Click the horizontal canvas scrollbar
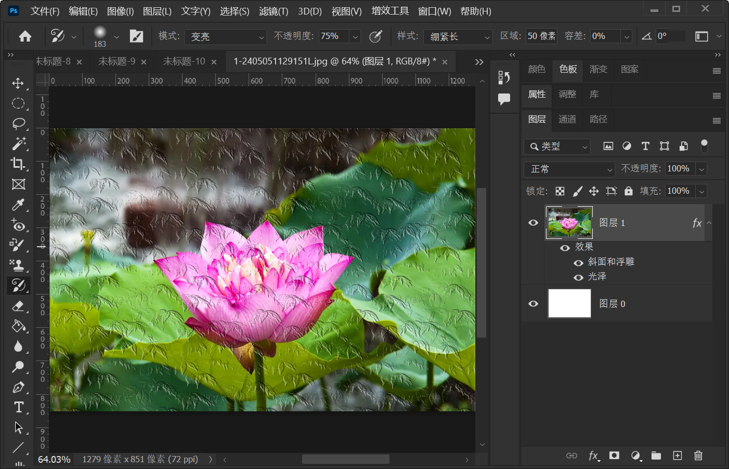 pyautogui.click(x=345, y=459)
